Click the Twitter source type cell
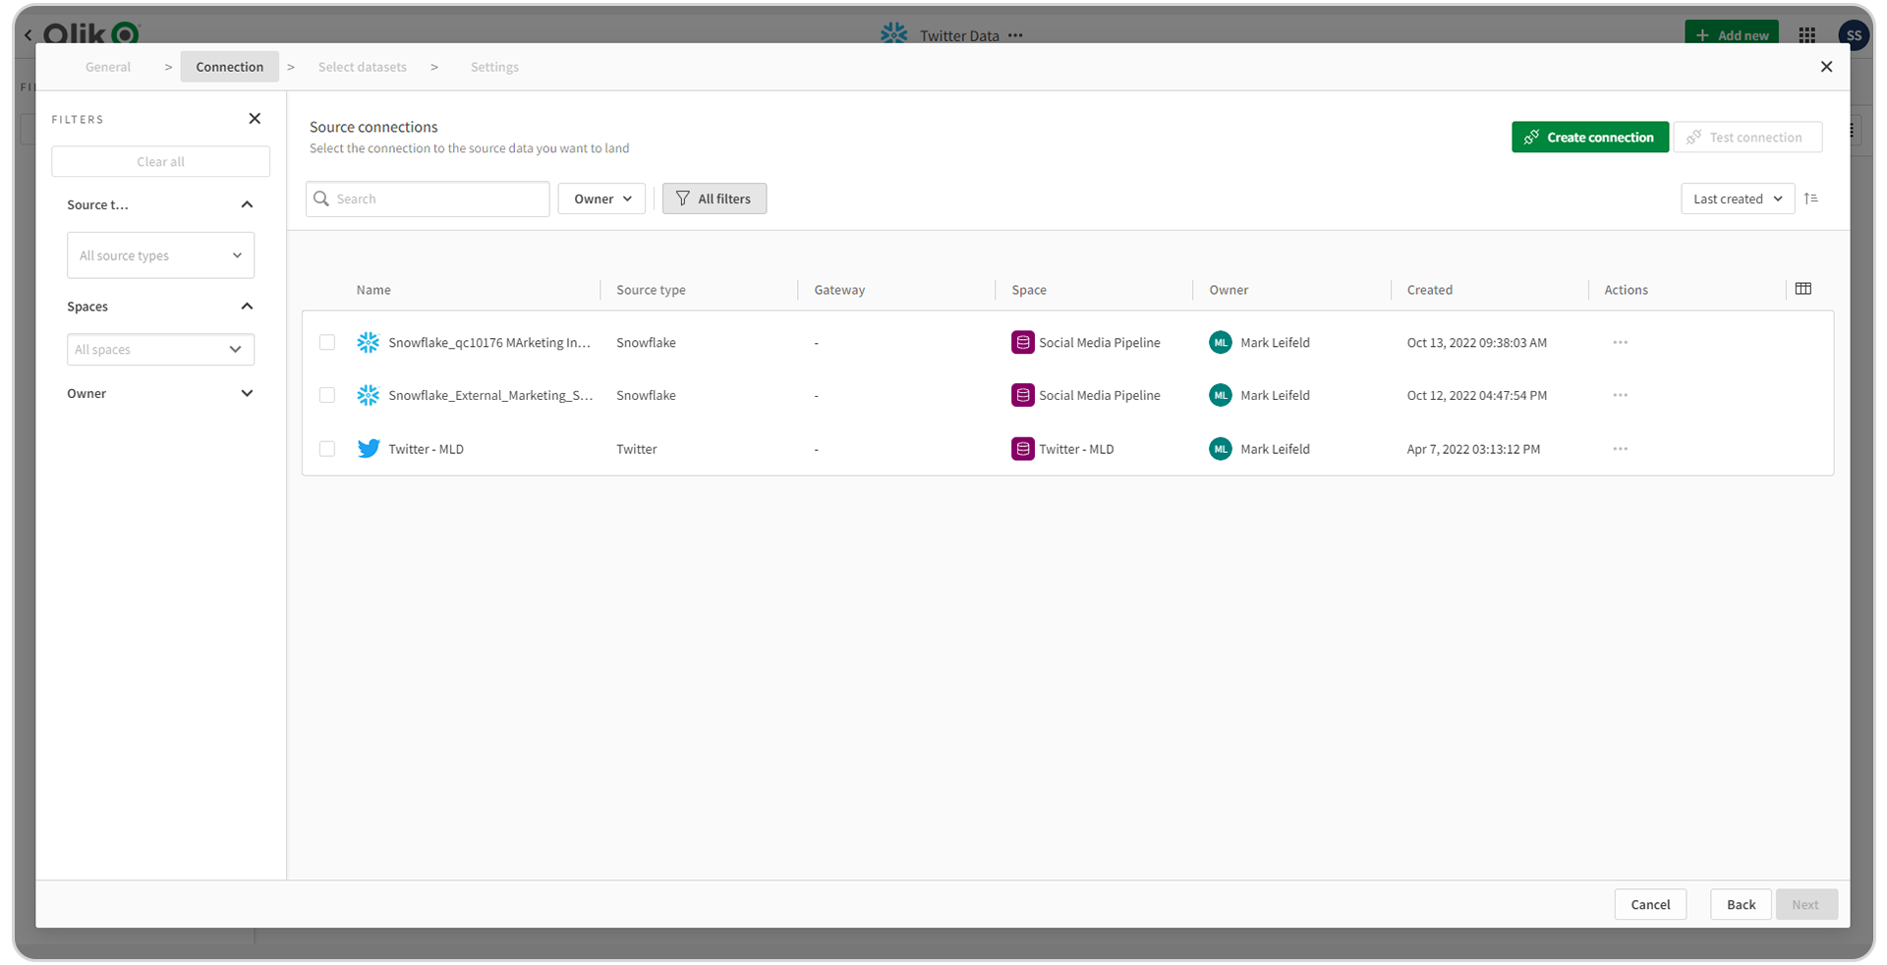The width and height of the screenshot is (1887, 965). (636, 449)
